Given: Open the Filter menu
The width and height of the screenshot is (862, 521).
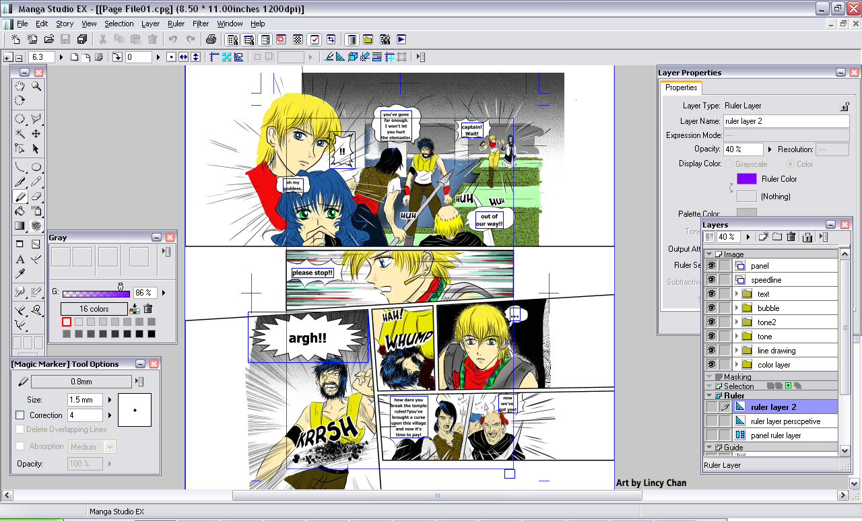Looking at the screenshot, I should tap(201, 24).
